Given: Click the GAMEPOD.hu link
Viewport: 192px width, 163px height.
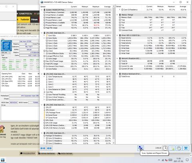Looking at the screenshot, I should 26,14.
